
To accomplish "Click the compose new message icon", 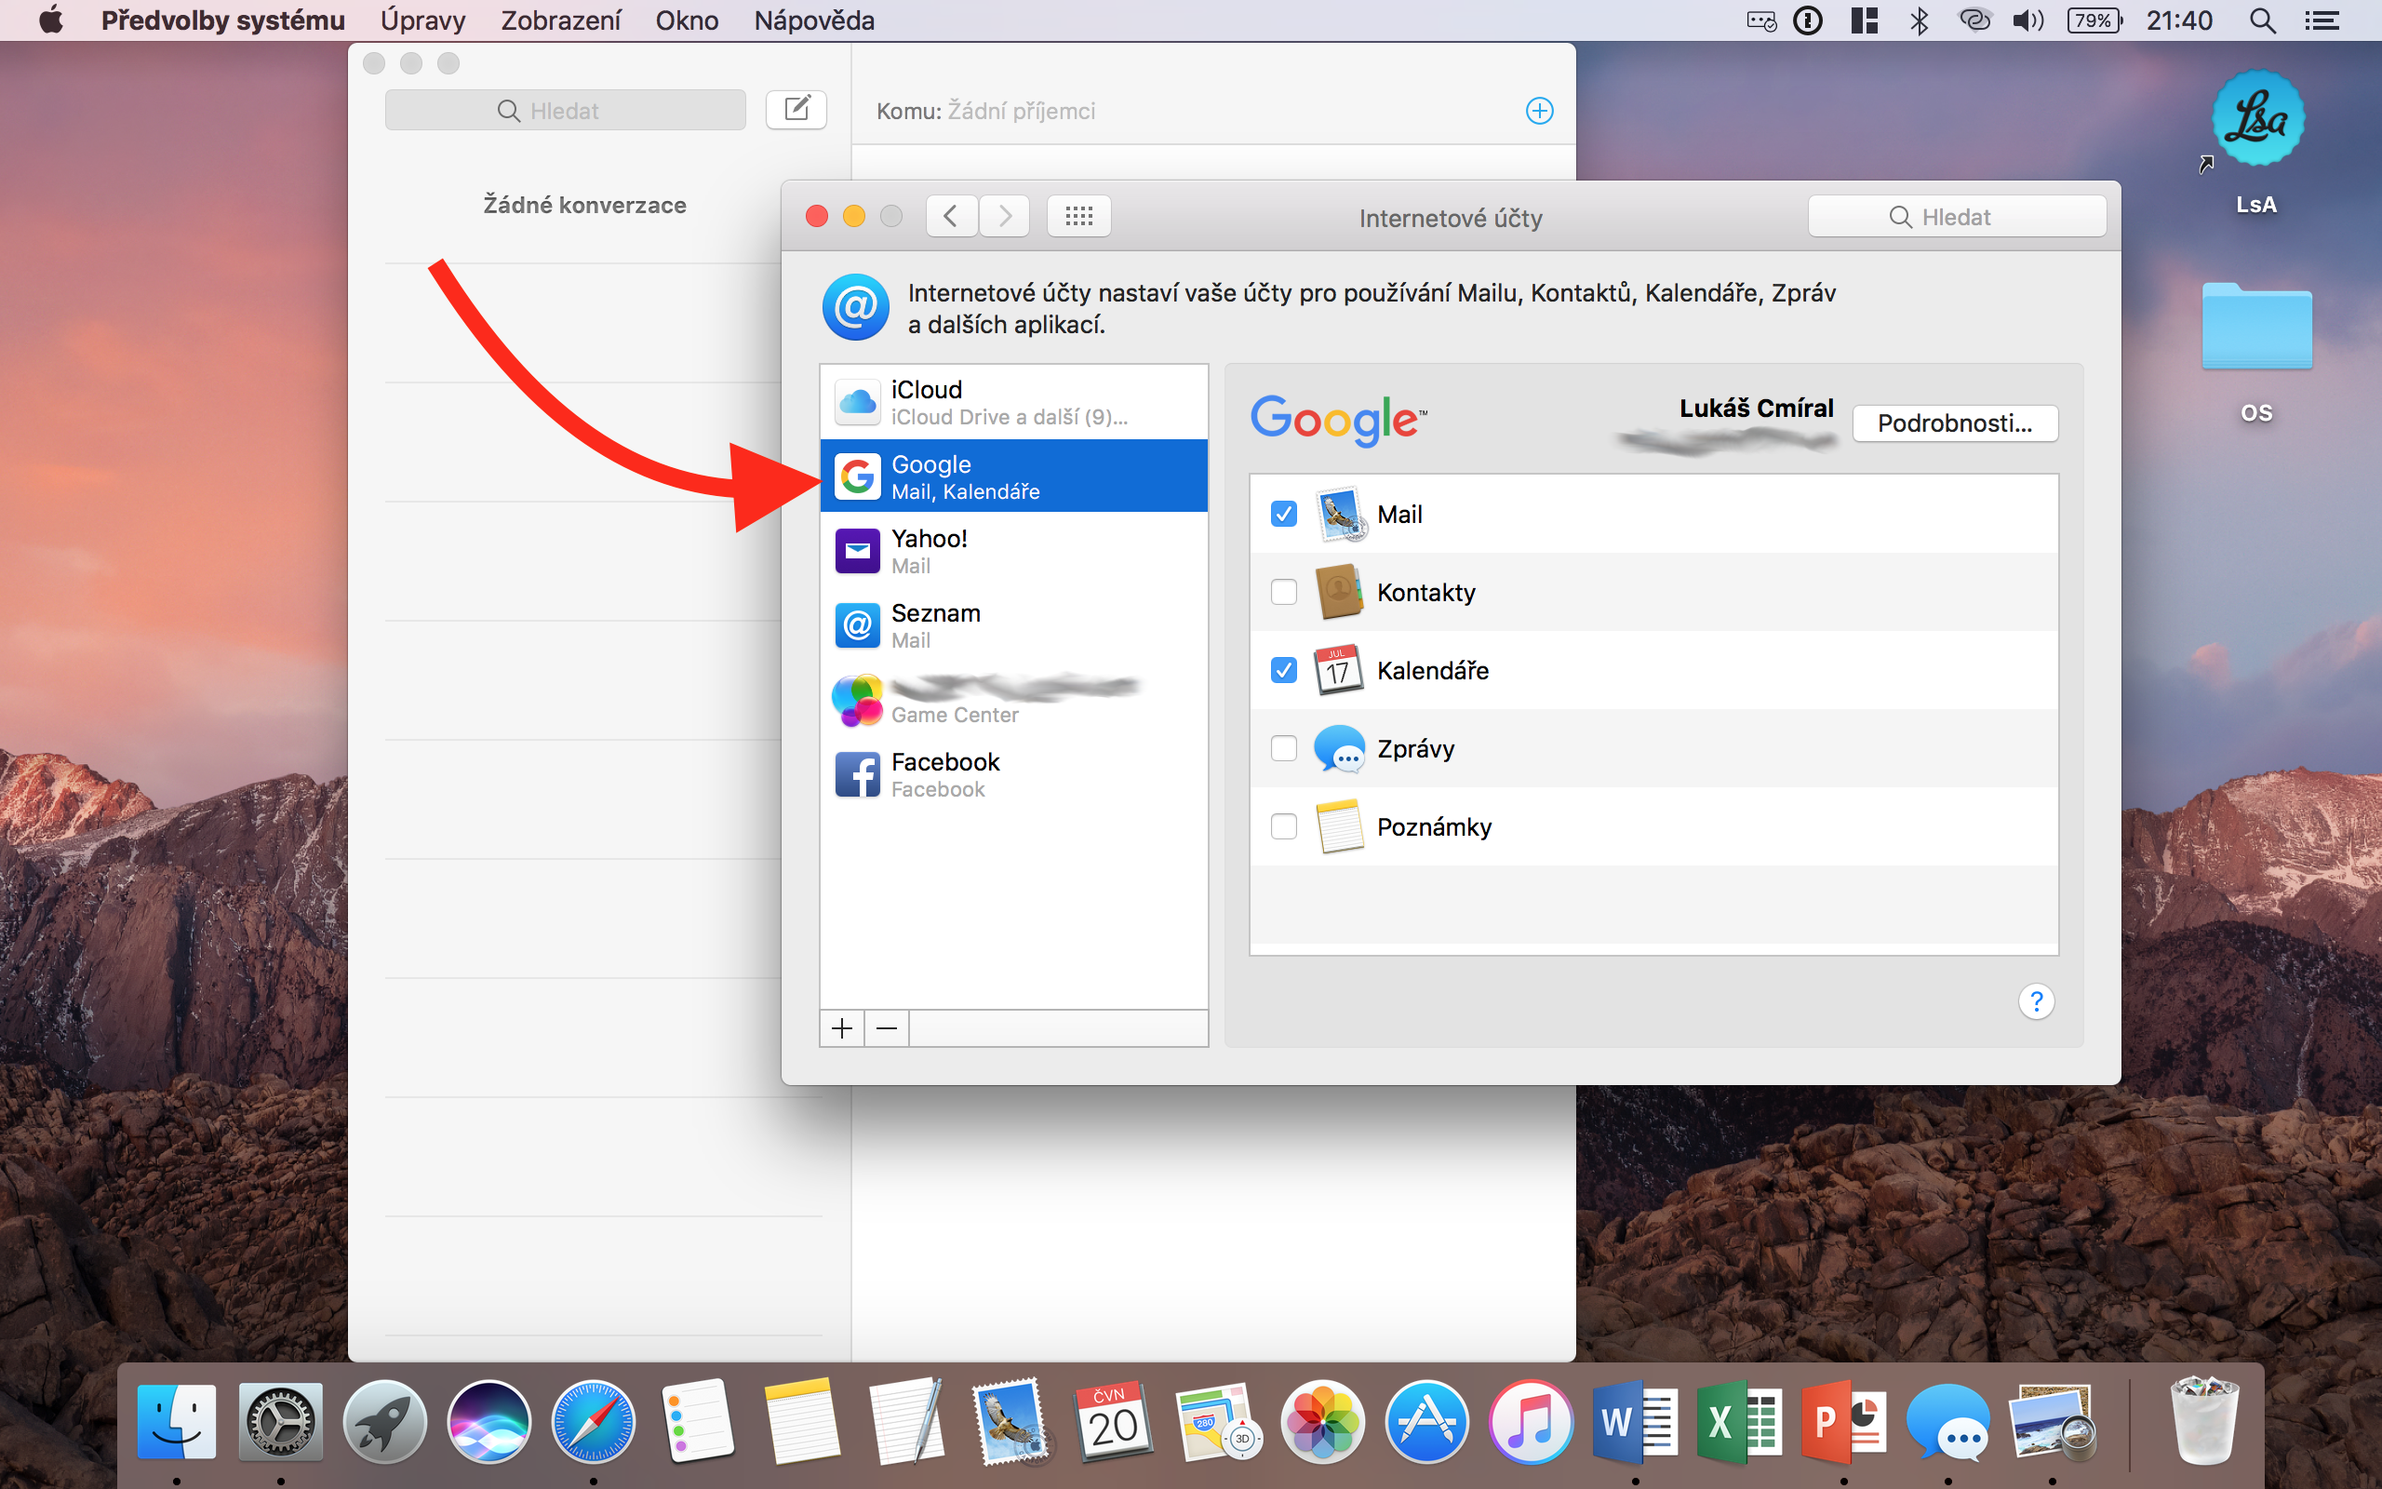I will click(796, 109).
